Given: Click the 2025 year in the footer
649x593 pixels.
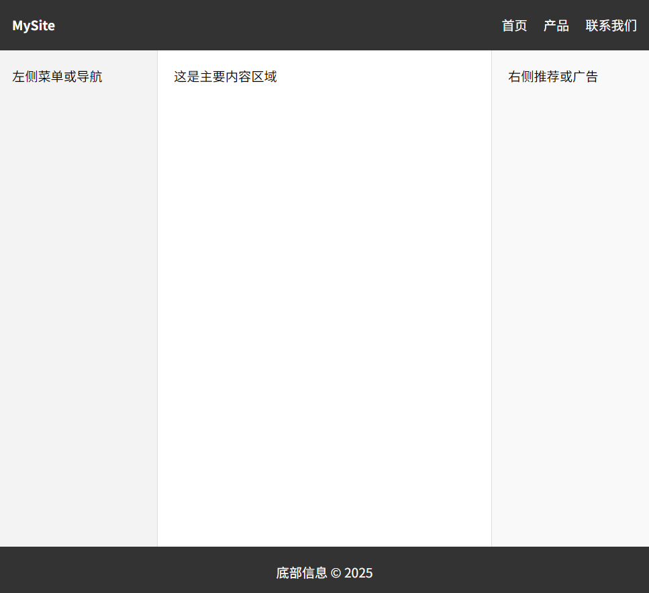Looking at the screenshot, I should [358, 573].
